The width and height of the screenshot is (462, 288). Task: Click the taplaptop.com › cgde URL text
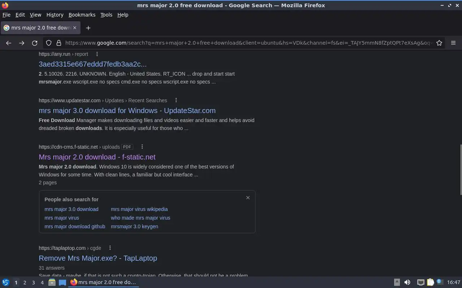pyautogui.click(x=70, y=248)
